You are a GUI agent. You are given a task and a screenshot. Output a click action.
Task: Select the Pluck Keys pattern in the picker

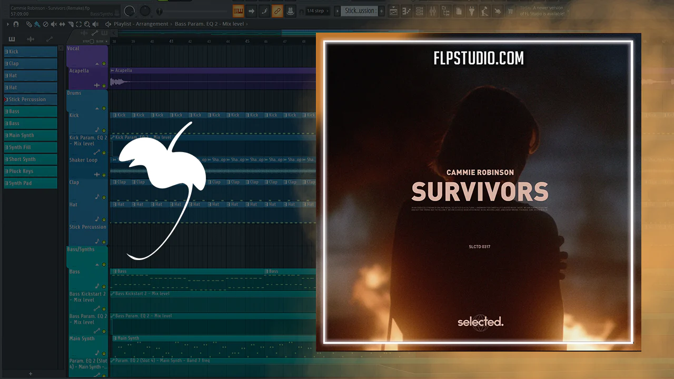(x=31, y=171)
